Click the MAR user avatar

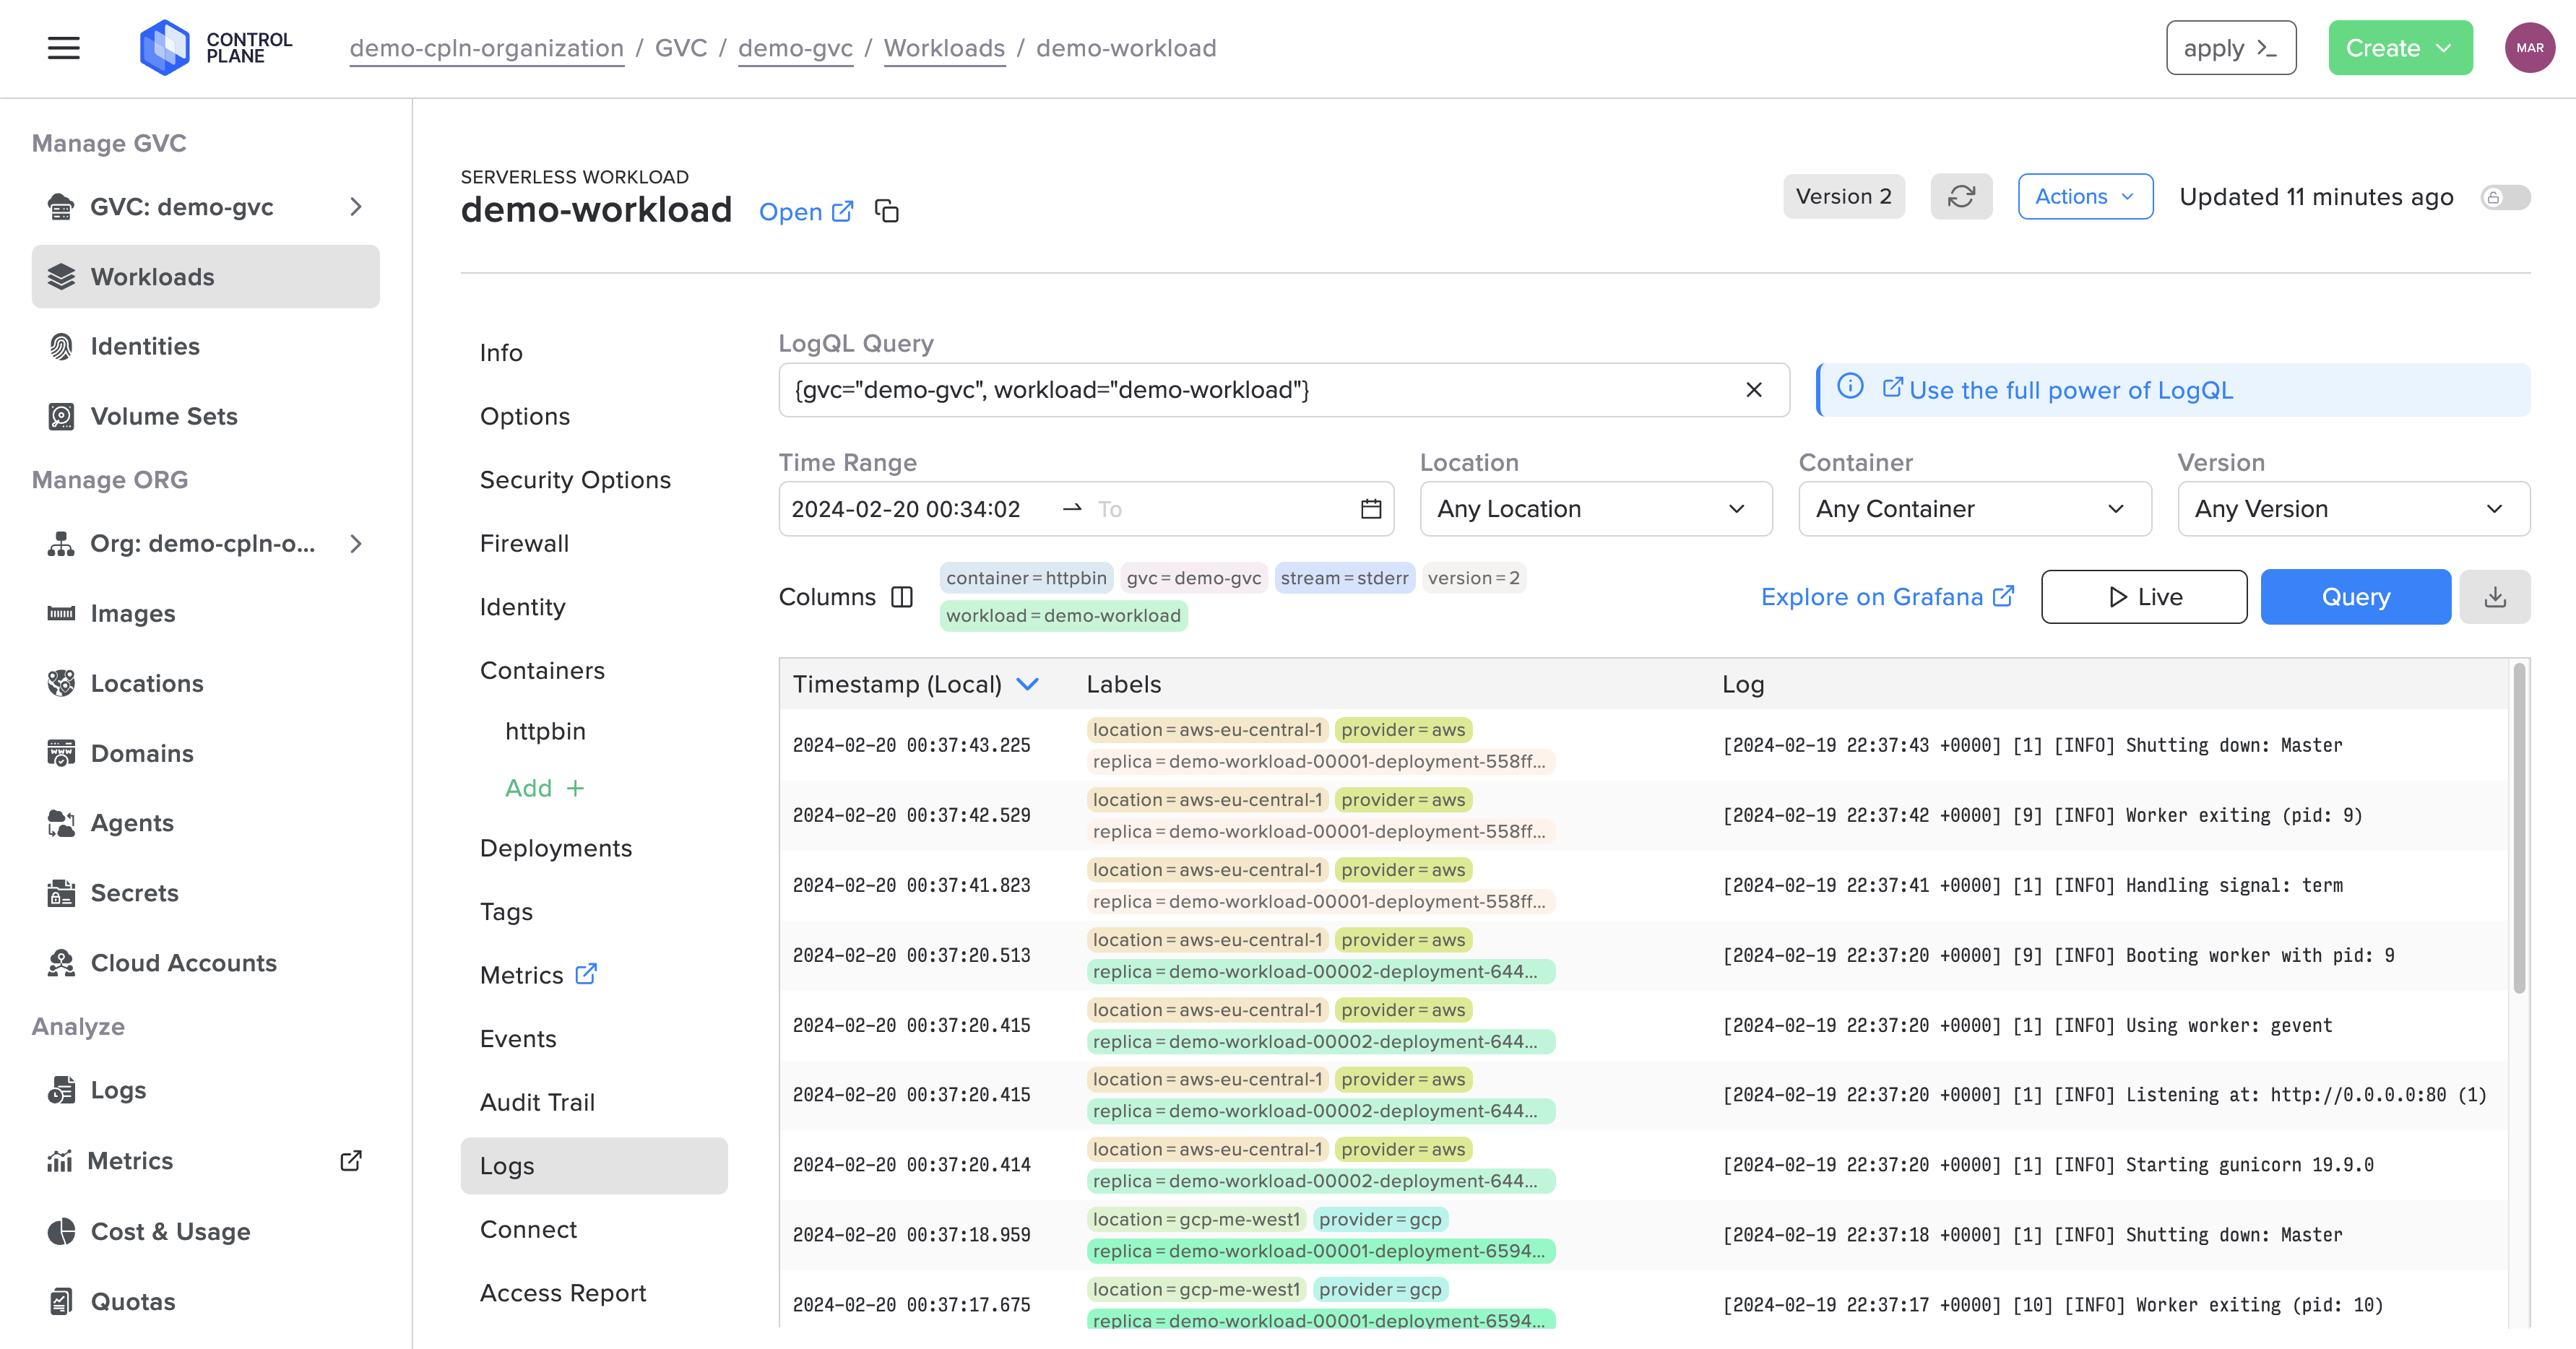(2529, 47)
